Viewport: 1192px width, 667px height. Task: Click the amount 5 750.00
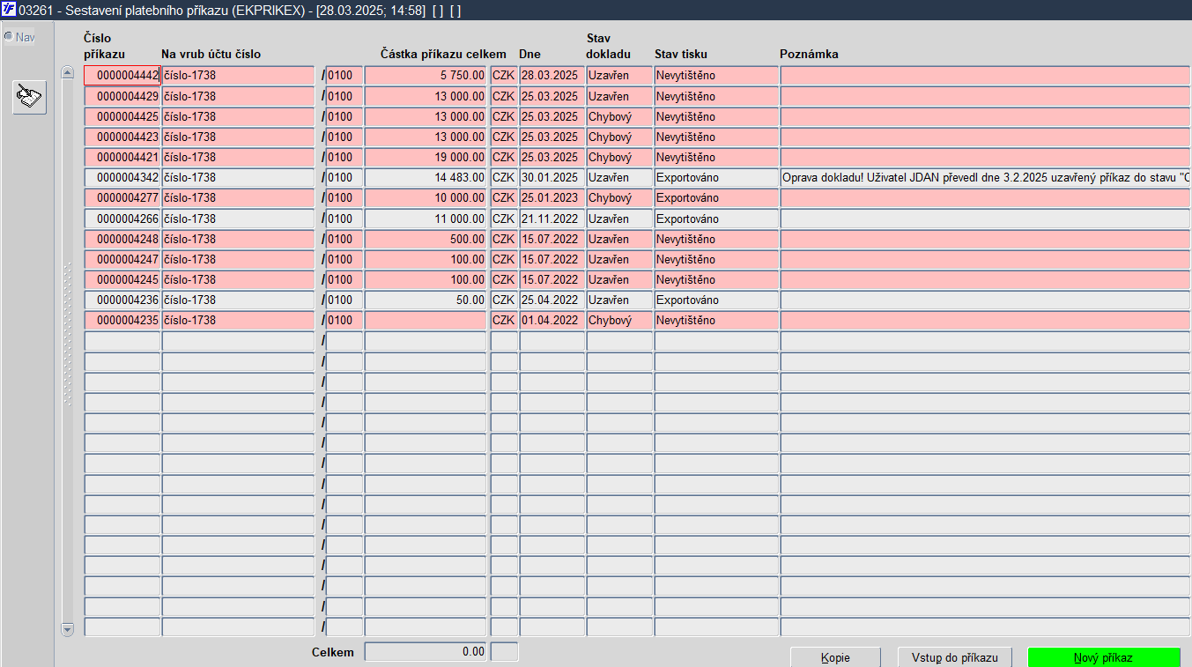tap(426, 76)
